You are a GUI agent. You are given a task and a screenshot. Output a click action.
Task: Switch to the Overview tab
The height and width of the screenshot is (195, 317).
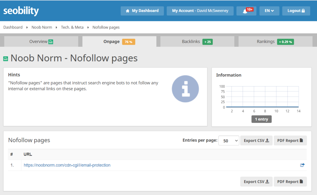(x=41, y=41)
